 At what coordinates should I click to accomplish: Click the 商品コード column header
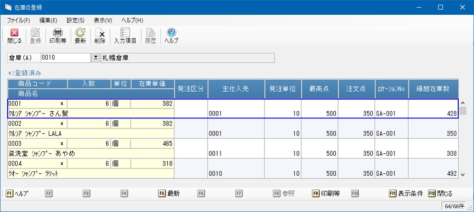click(38, 84)
